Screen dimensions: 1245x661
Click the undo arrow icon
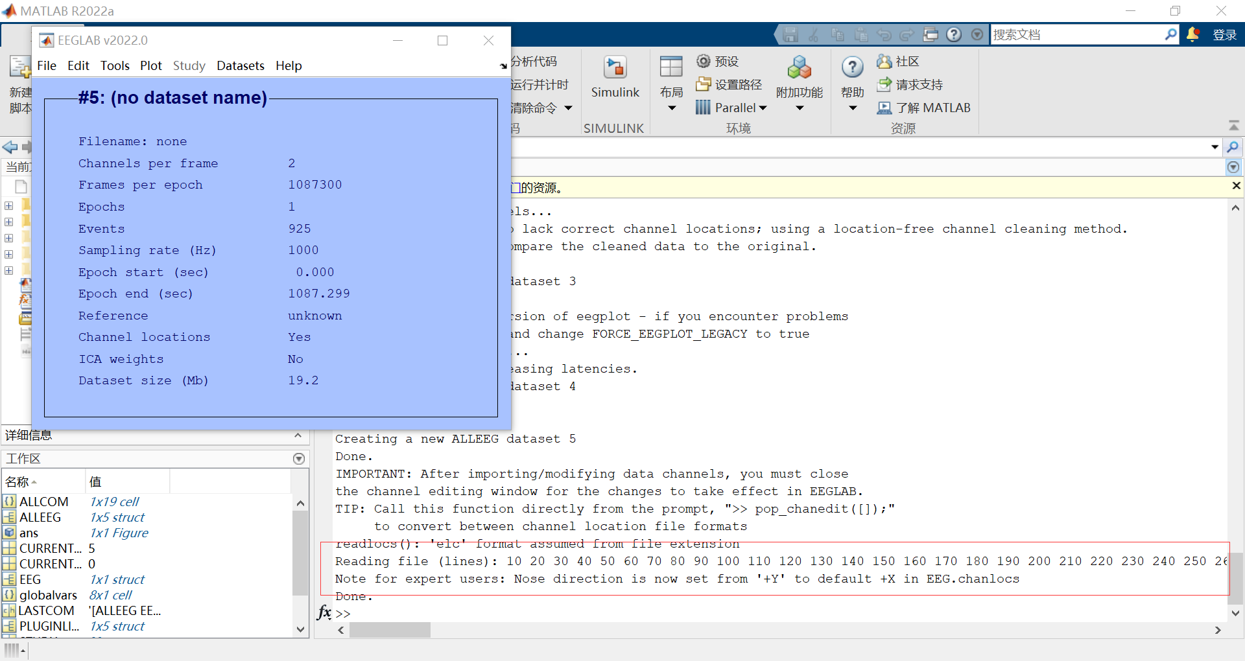tap(884, 34)
